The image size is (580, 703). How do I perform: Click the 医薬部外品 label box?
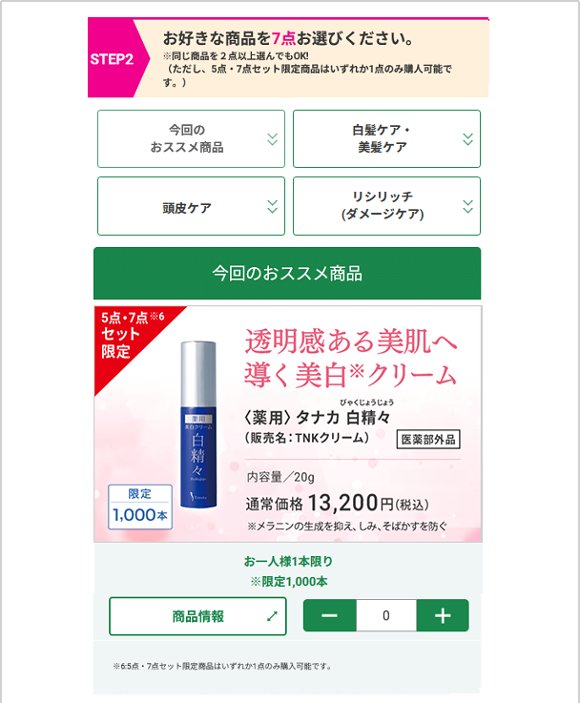pos(428,440)
